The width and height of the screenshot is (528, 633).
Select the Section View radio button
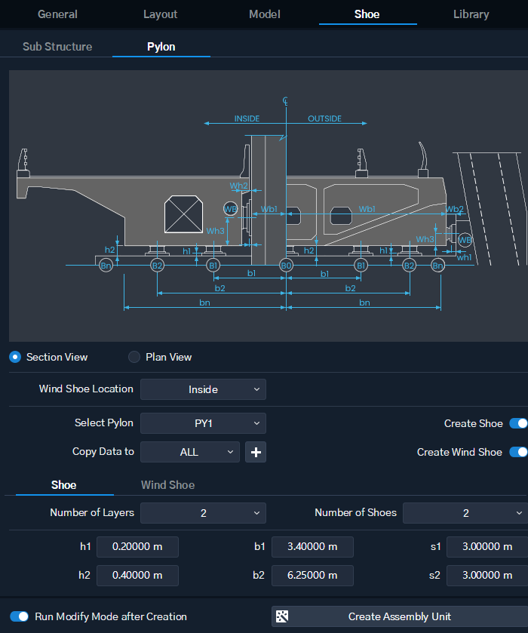click(x=15, y=357)
